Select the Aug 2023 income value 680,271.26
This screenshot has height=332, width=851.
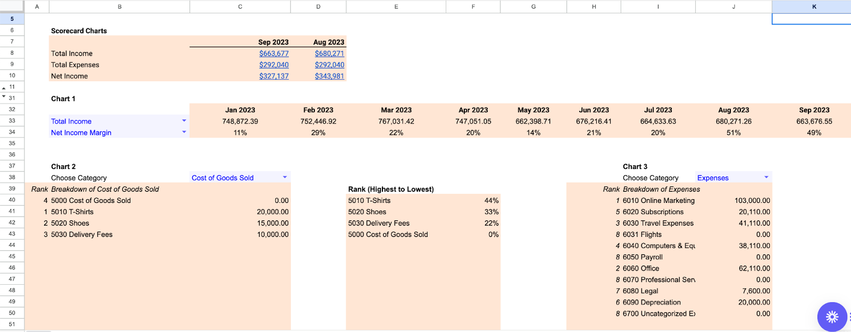pyautogui.click(x=733, y=121)
